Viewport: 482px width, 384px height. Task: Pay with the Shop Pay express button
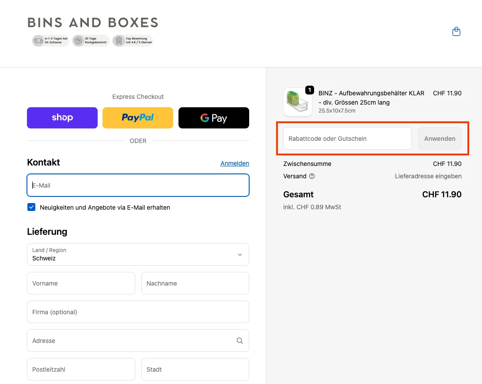pyautogui.click(x=62, y=118)
